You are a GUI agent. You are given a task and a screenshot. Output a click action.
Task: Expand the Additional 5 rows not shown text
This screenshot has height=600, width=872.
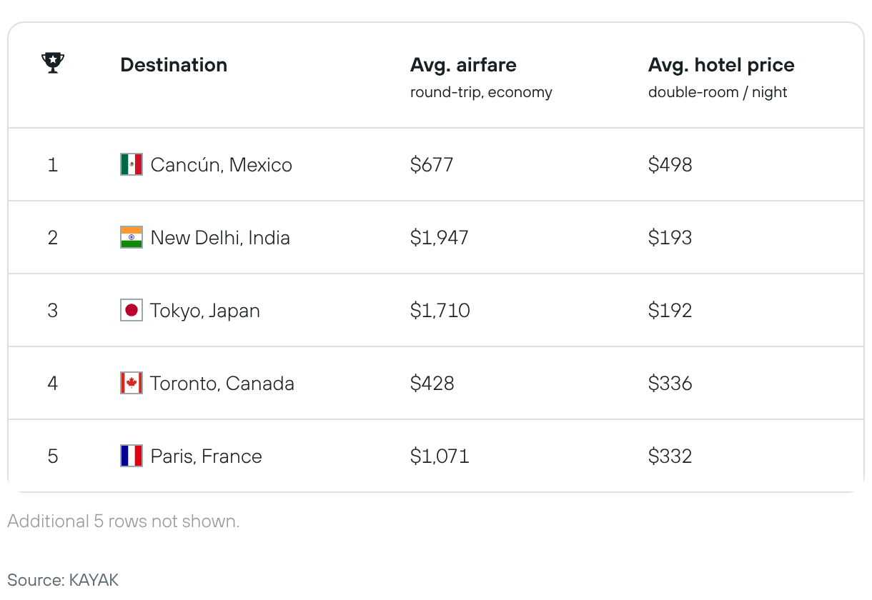(124, 521)
